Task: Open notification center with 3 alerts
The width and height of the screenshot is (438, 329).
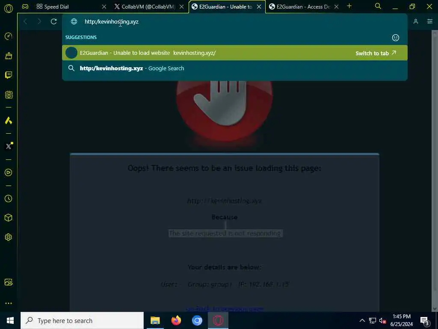Action: click(425, 320)
